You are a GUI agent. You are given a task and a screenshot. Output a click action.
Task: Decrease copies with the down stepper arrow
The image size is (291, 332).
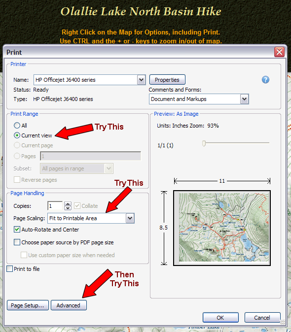pos(68,208)
